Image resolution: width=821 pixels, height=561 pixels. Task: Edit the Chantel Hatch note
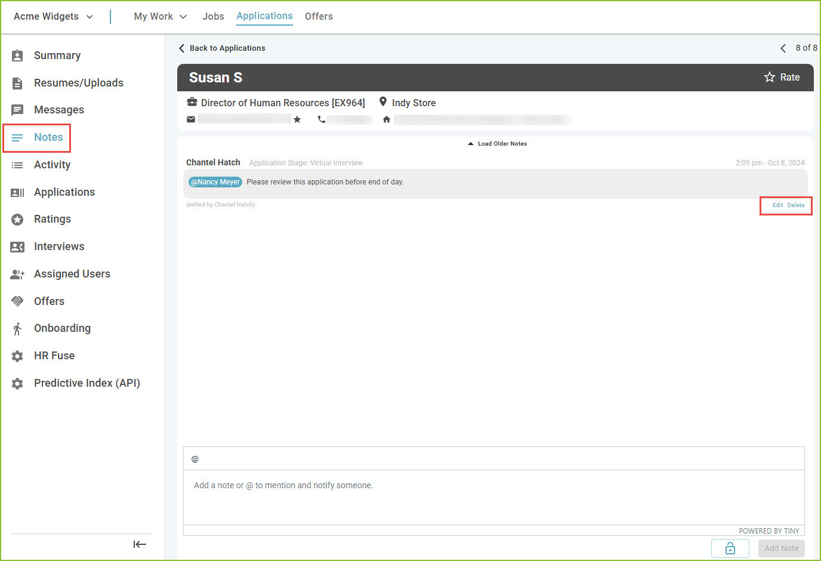pos(777,205)
